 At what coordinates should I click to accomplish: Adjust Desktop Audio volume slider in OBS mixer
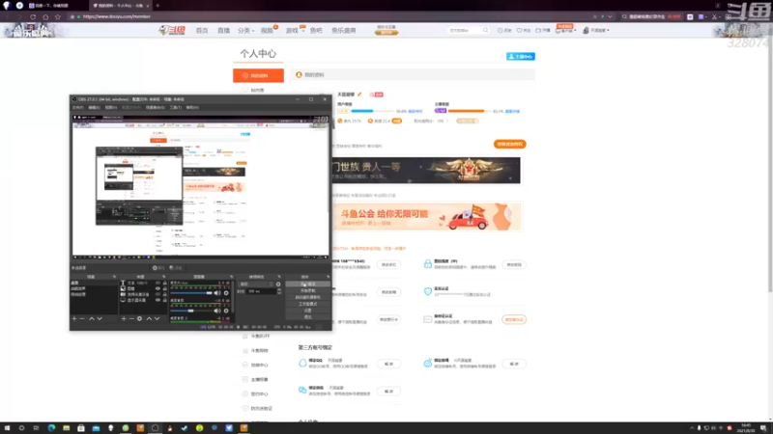tap(191, 311)
